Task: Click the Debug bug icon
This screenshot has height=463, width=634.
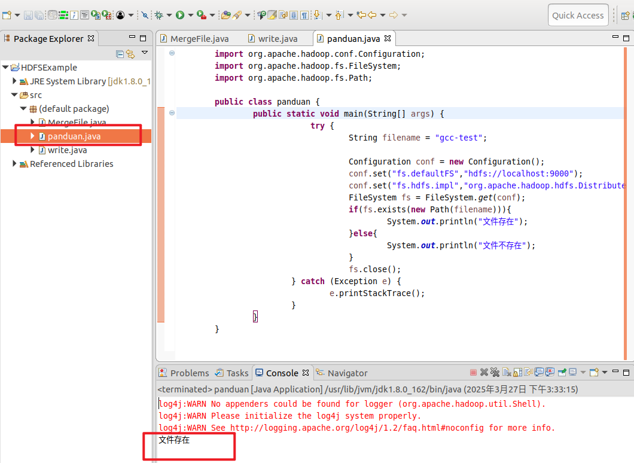Action: 159,15
